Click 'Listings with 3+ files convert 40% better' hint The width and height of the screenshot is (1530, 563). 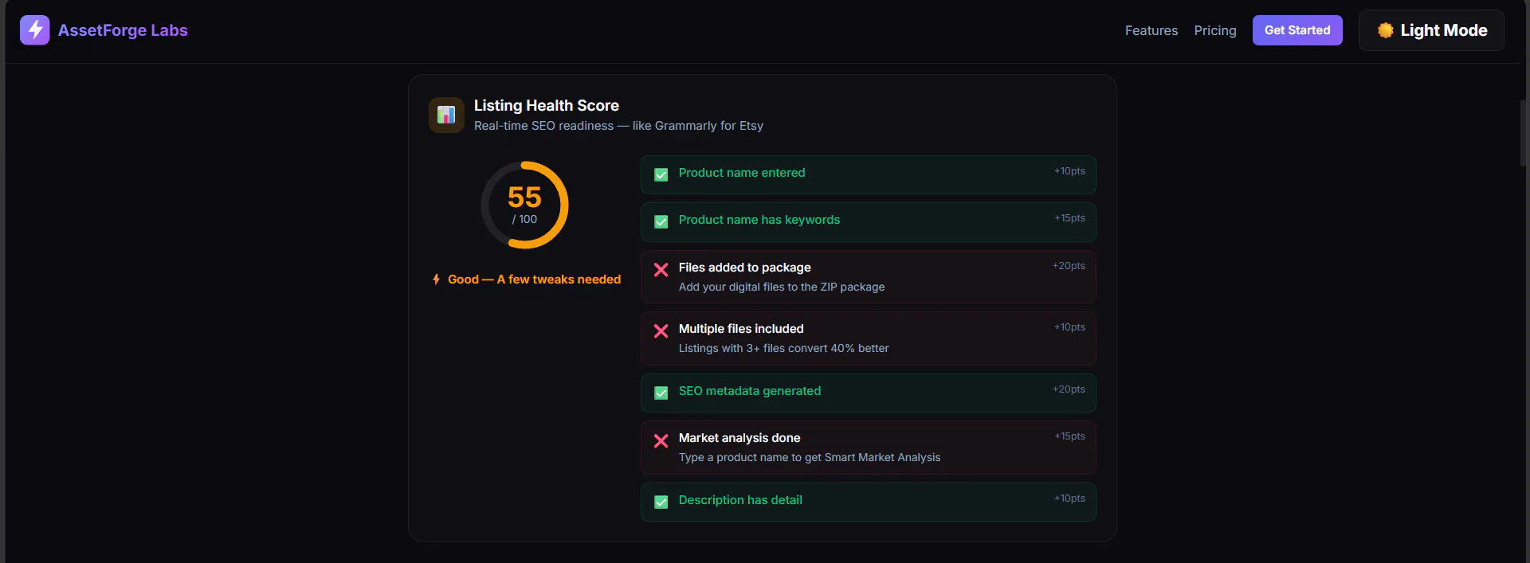783,348
